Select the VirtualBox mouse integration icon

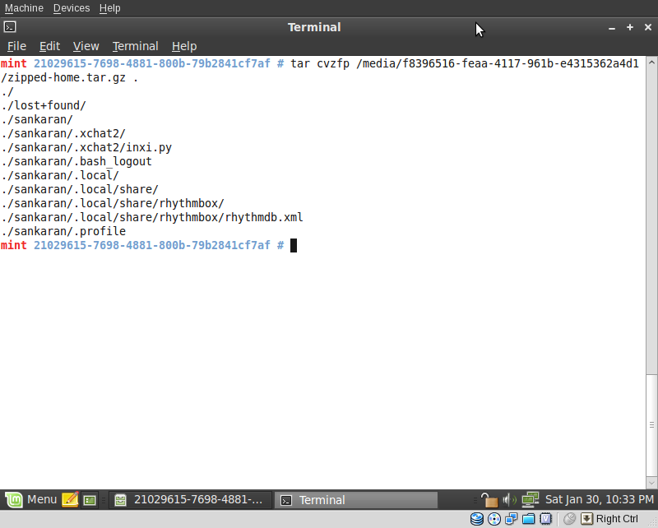point(569,518)
